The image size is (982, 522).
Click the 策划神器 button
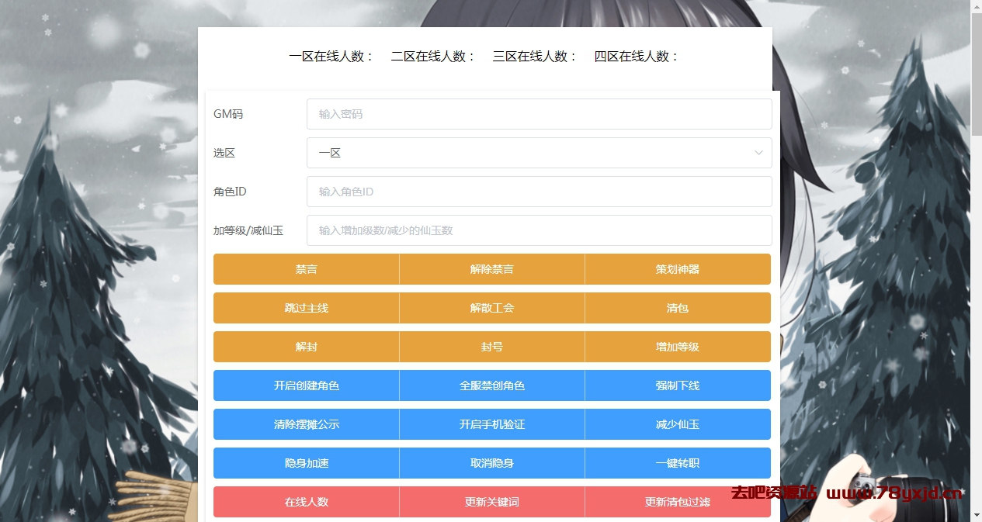pos(678,269)
